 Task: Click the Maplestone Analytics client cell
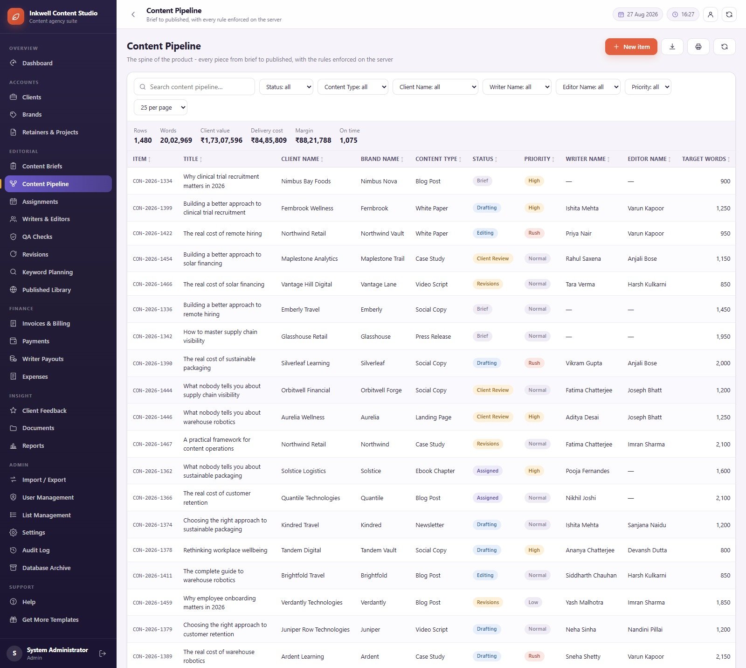click(310, 258)
